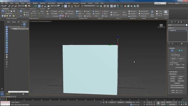
Task: Click the Connect button in Edit Vertices
Action: point(177,83)
